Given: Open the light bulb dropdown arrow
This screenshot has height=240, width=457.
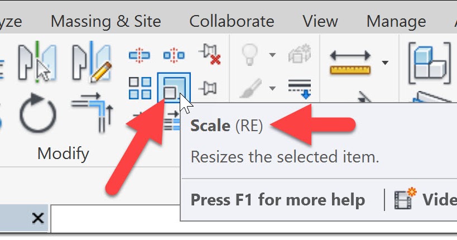Looking at the screenshot, I should pyautogui.click(x=272, y=55).
